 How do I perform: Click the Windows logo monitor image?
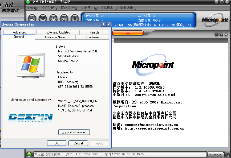click(31, 65)
